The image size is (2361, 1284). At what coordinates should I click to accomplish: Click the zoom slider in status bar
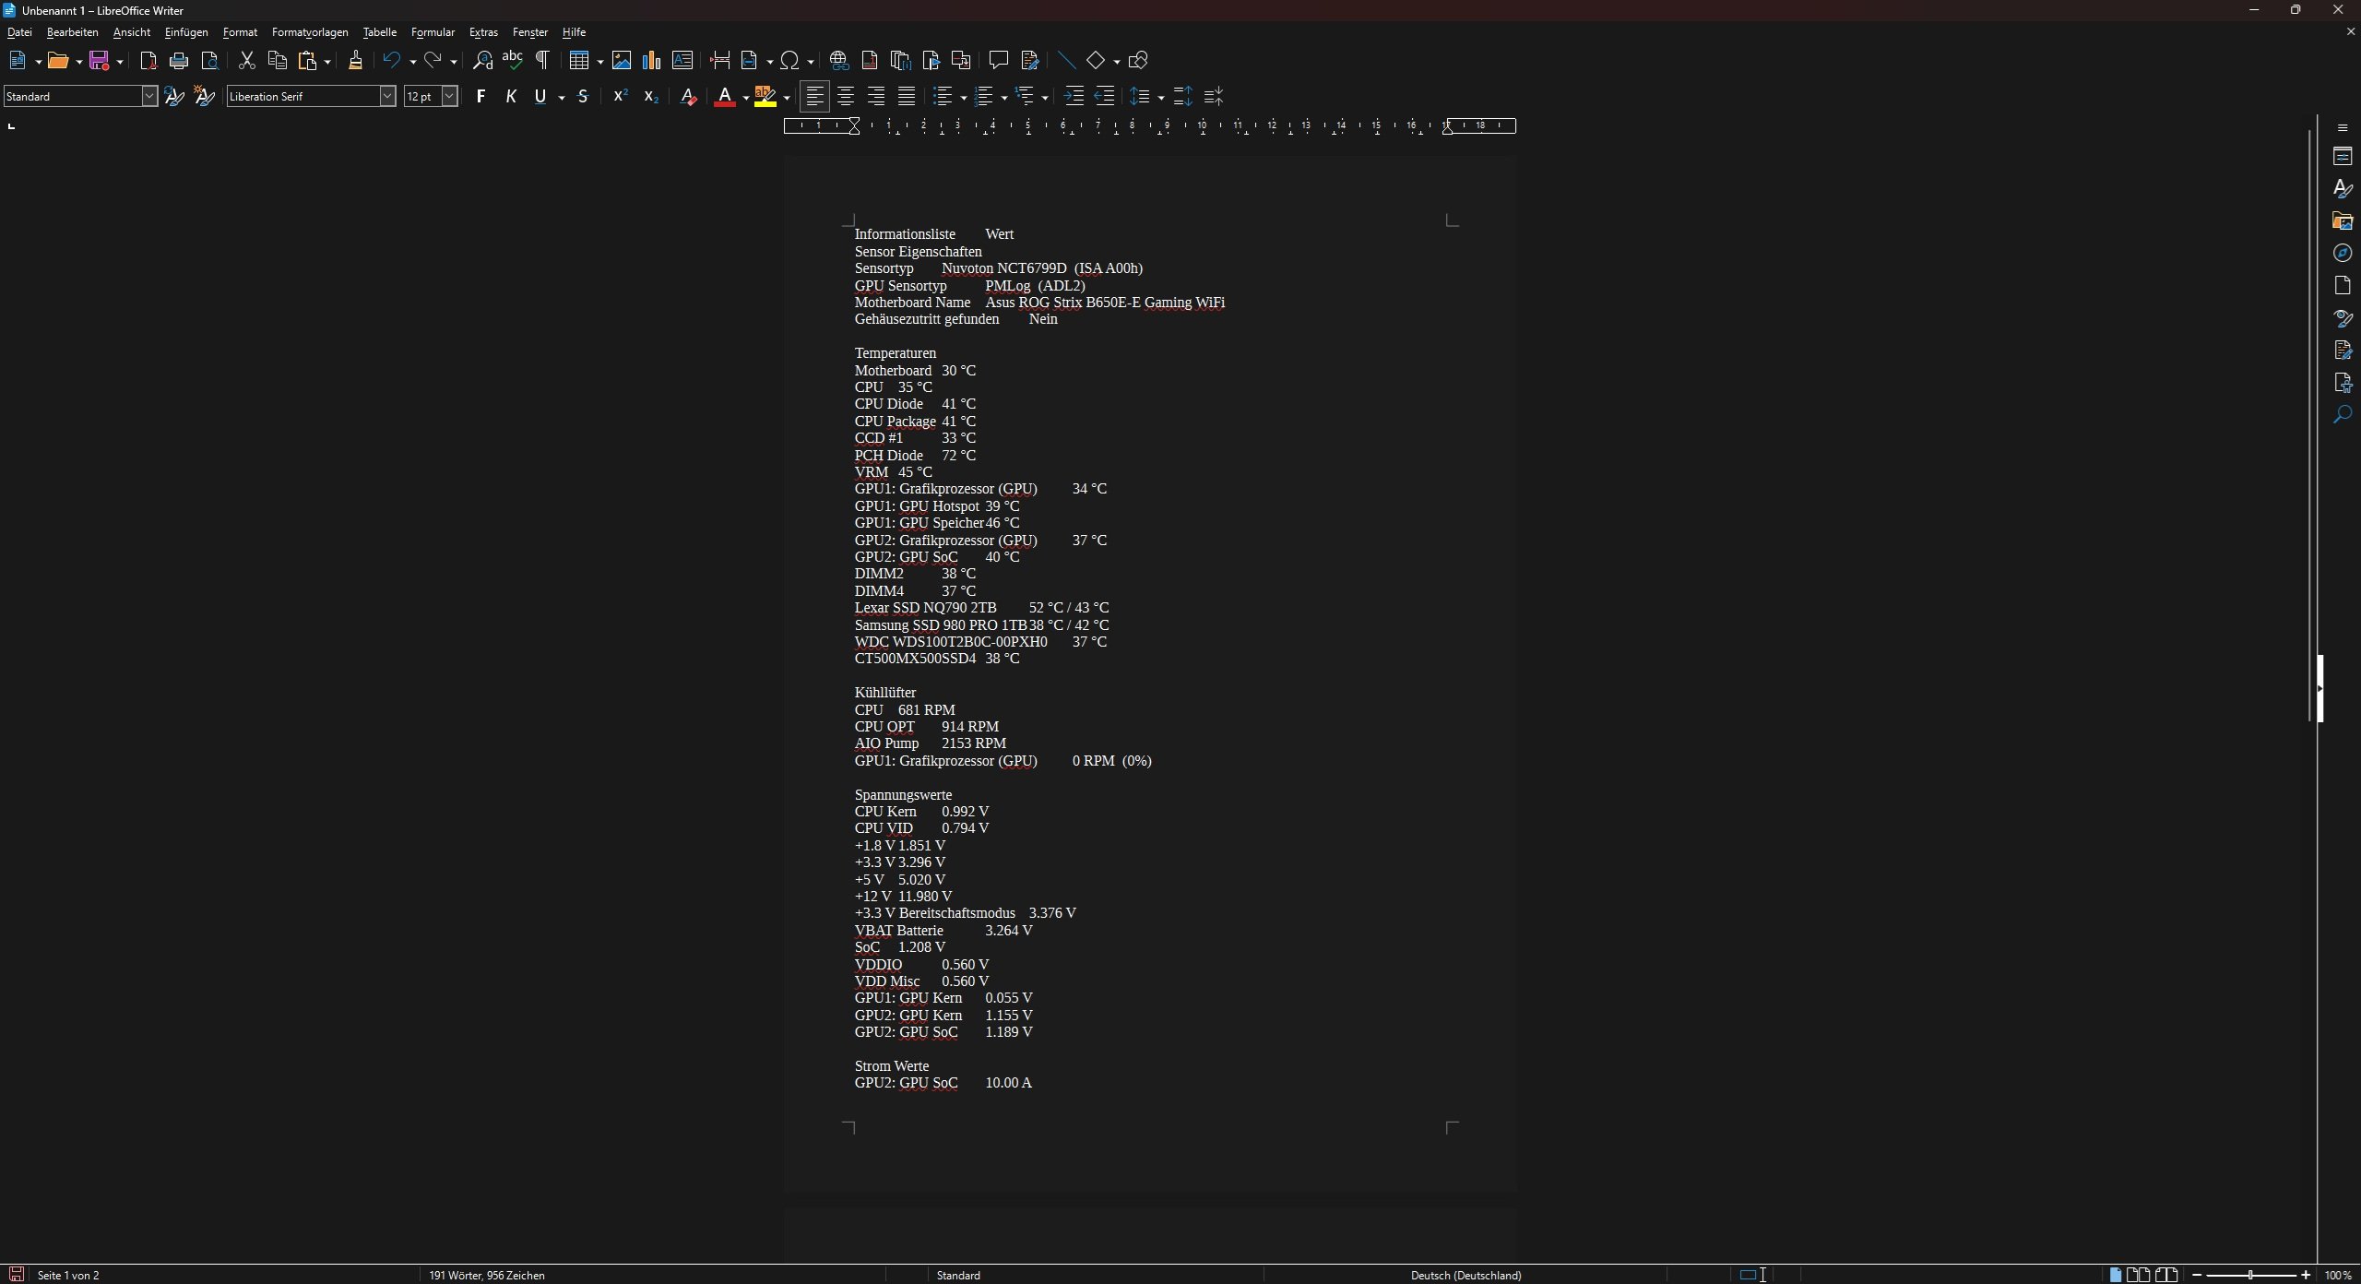pos(2250,1275)
